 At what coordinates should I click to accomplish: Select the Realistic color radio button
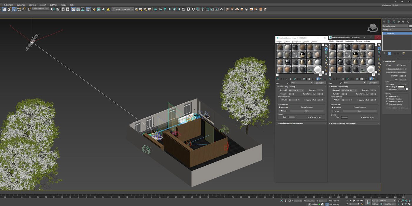[387, 84]
